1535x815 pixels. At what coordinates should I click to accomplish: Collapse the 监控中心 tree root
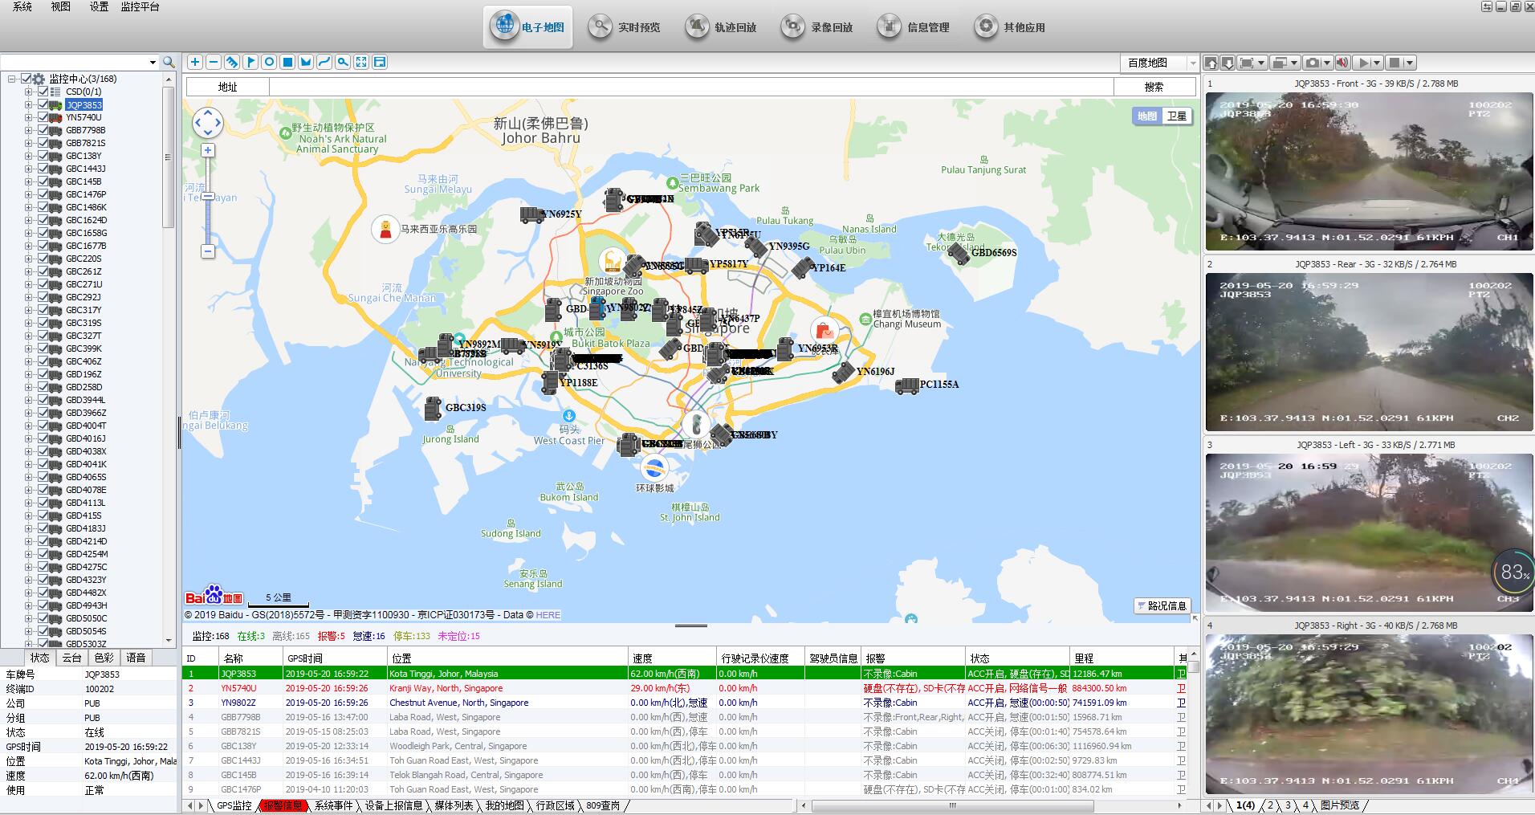[x=12, y=79]
